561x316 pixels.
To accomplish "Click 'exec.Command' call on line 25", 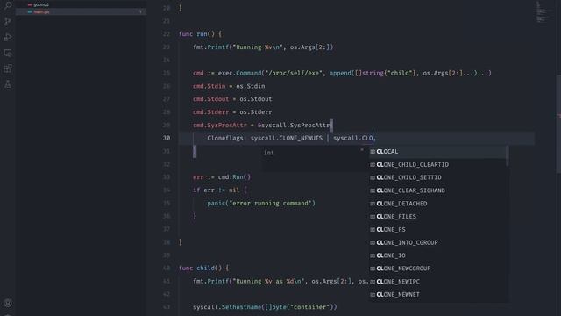I will pyautogui.click(x=239, y=73).
